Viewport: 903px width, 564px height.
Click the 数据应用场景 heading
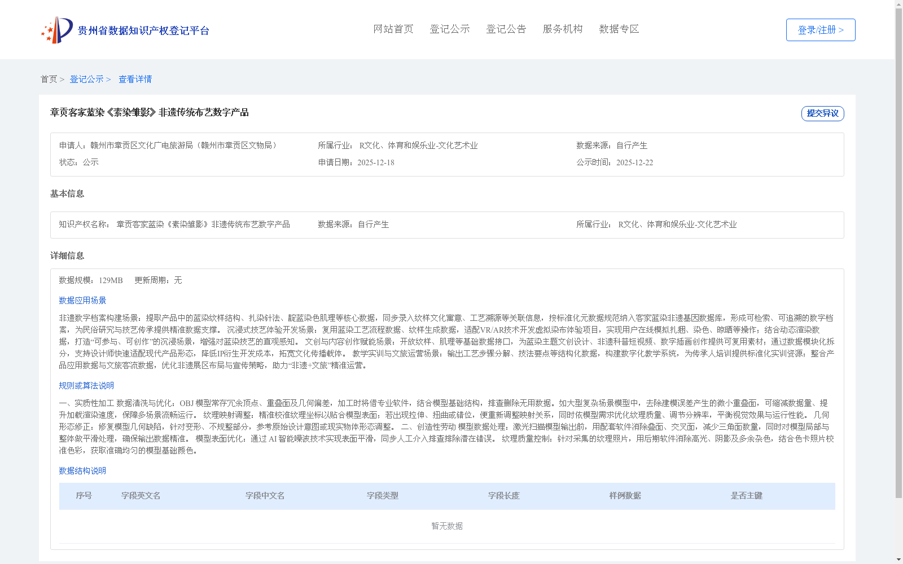pos(82,301)
